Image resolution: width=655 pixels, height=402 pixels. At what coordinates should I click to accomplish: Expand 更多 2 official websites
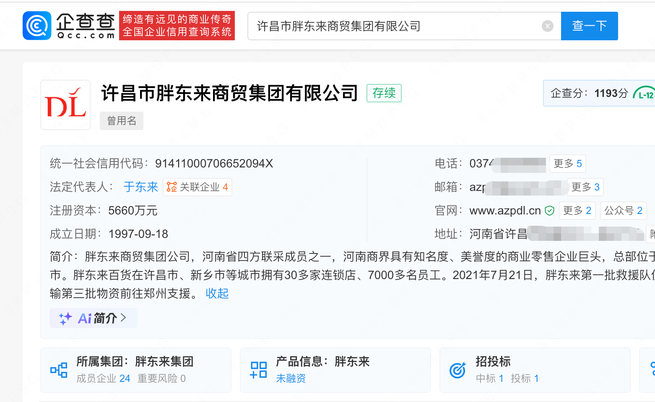point(577,211)
